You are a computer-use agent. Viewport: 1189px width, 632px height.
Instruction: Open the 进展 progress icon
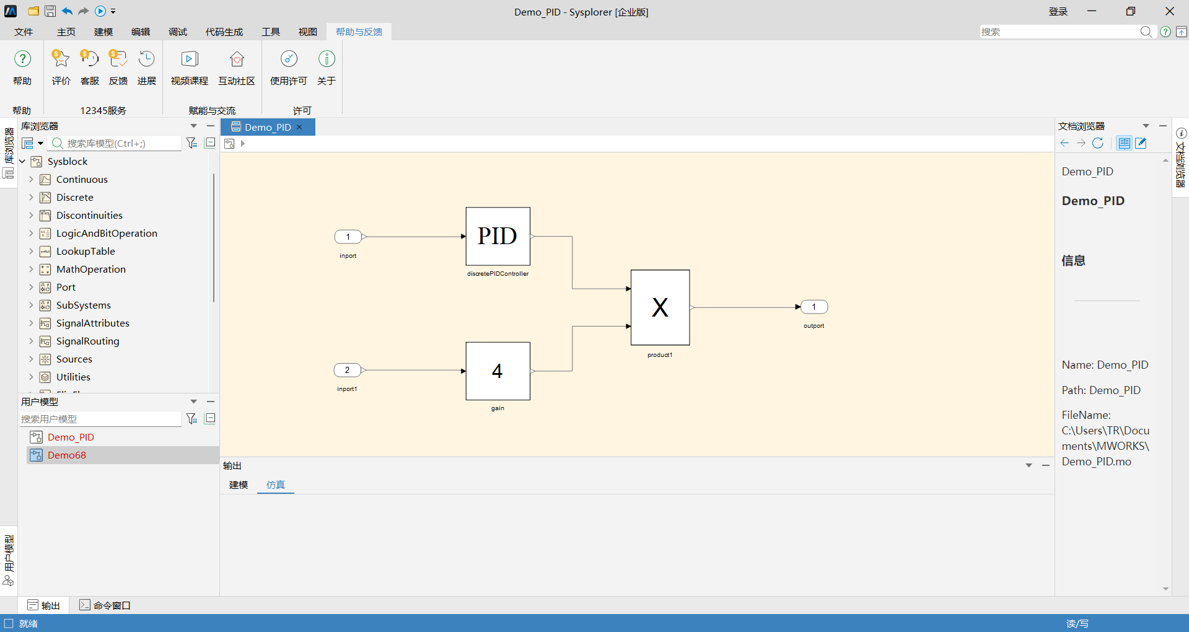point(146,59)
